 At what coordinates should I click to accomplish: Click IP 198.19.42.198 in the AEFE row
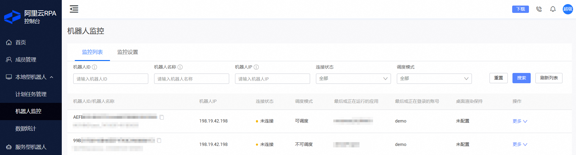tap(214, 121)
